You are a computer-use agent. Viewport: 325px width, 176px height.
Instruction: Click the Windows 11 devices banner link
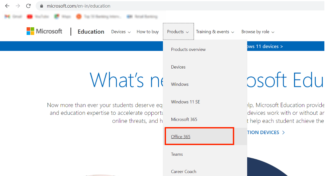[x=265, y=47]
